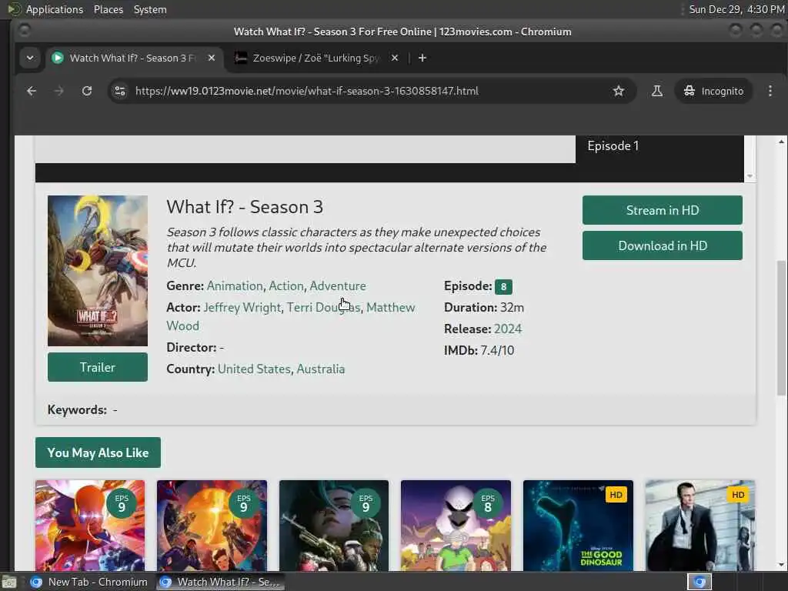Click the What If? - Season 3 title

245,207
